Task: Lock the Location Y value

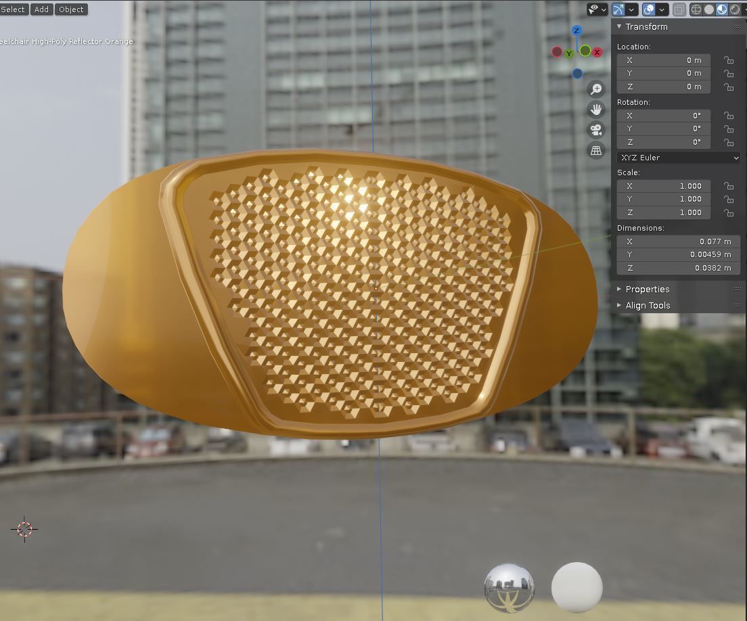Action: [729, 73]
